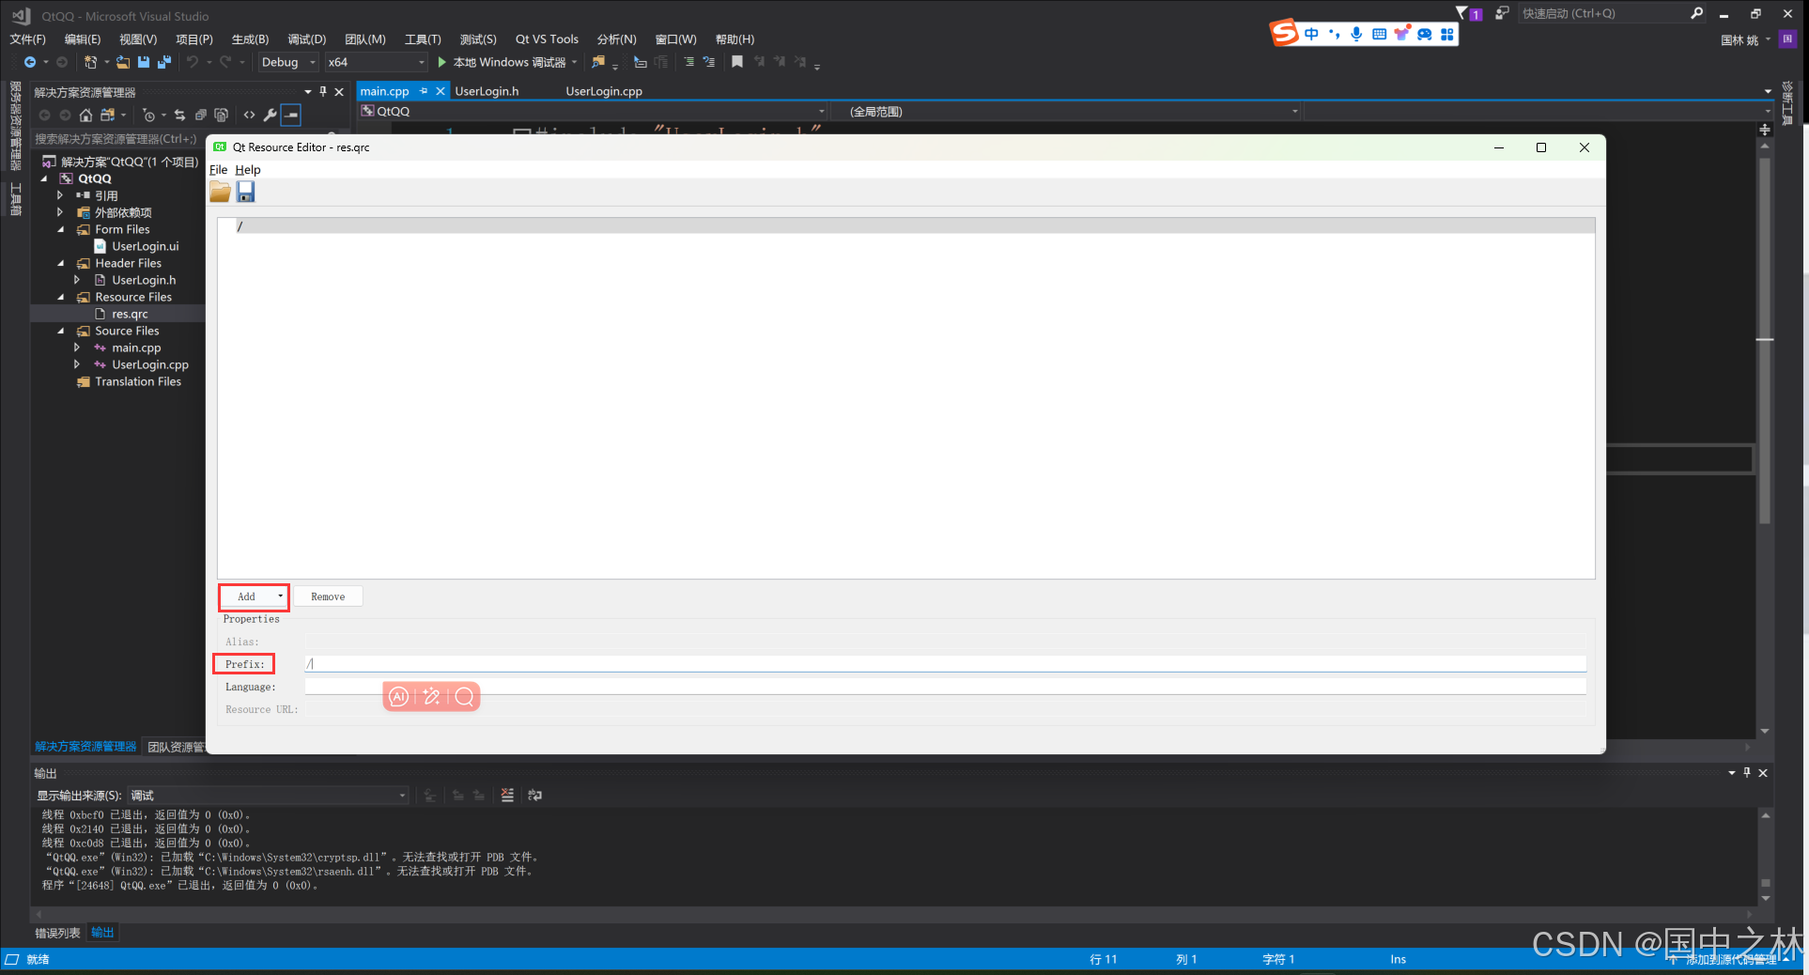Toggle word wrap in Output panel
Image resolution: width=1809 pixels, height=975 pixels.
(534, 796)
